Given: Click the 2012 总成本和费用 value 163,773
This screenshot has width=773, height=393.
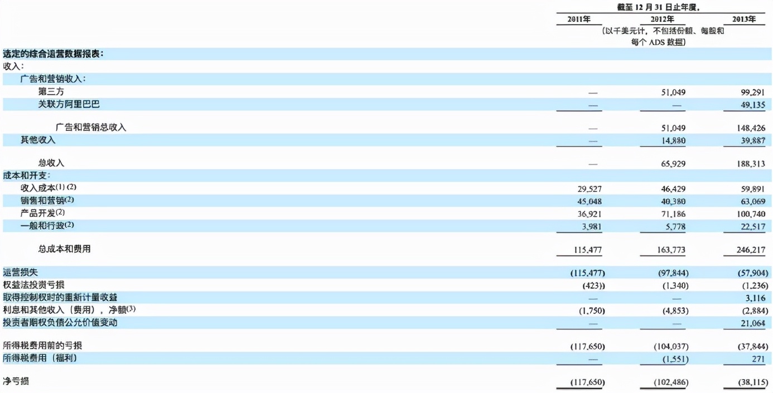Looking at the screenshot, I should (x=671, y=250).
